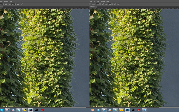Open Window menu in left window
Image resolution: width=179 pixels, height=112 pixels.
click(6, 1)
